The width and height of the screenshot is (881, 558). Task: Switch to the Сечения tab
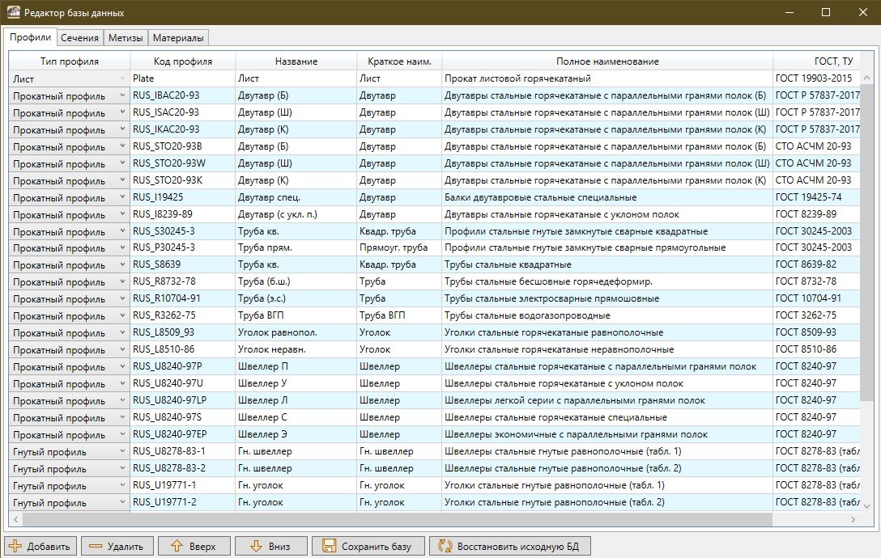point(79,38)
